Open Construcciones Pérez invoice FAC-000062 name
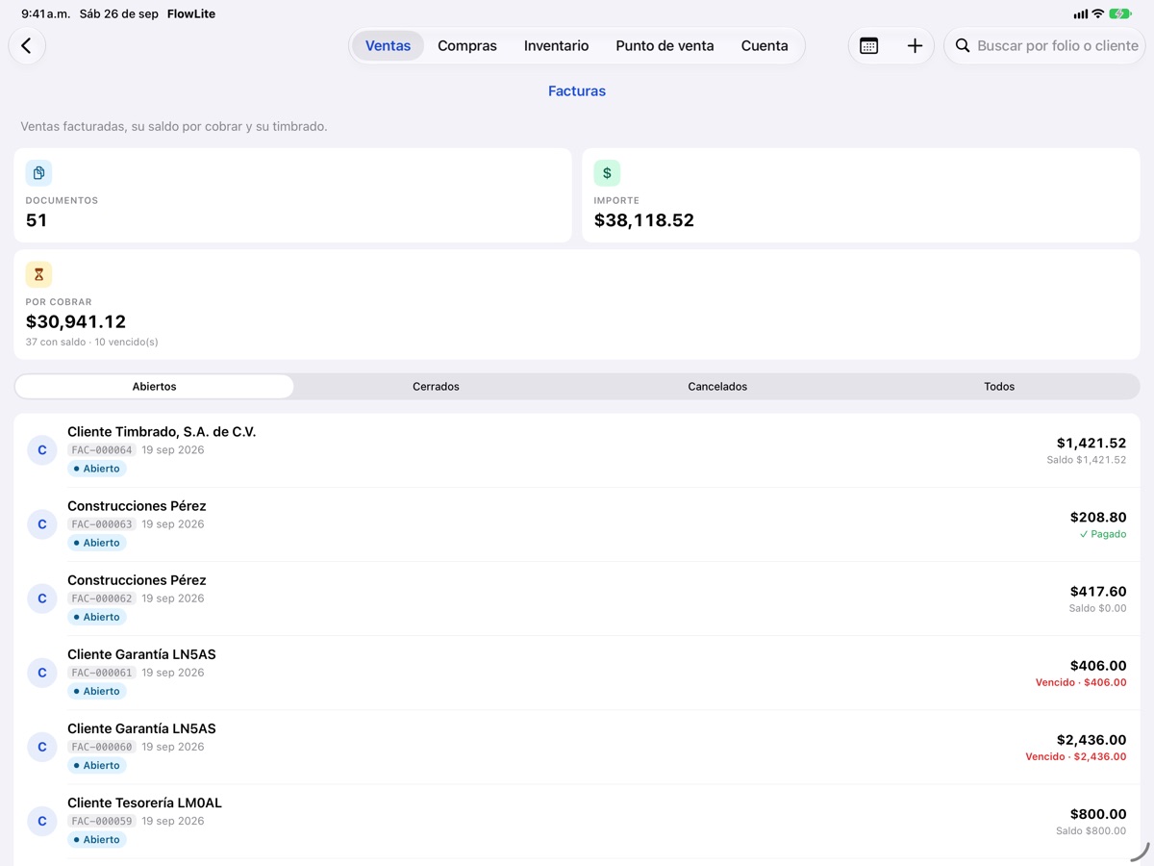 [x=137, y=580]
